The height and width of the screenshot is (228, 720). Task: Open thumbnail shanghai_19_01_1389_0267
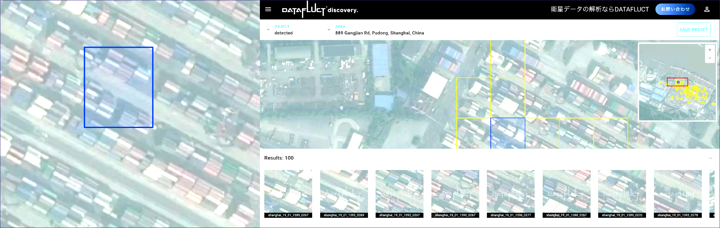pos(288,194)
